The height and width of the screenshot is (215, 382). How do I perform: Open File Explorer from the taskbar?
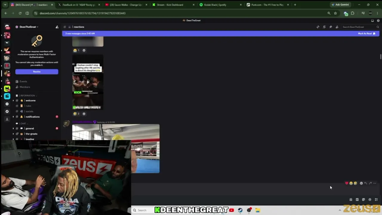tap(258, 210)
